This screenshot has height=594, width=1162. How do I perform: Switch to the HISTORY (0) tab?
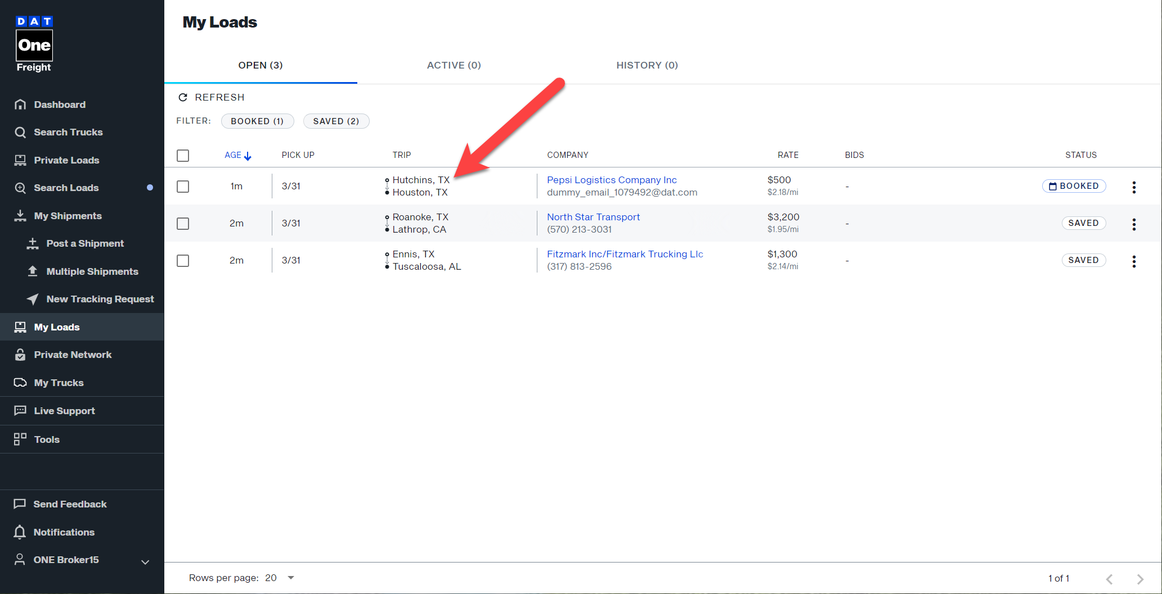click(647, 65)
